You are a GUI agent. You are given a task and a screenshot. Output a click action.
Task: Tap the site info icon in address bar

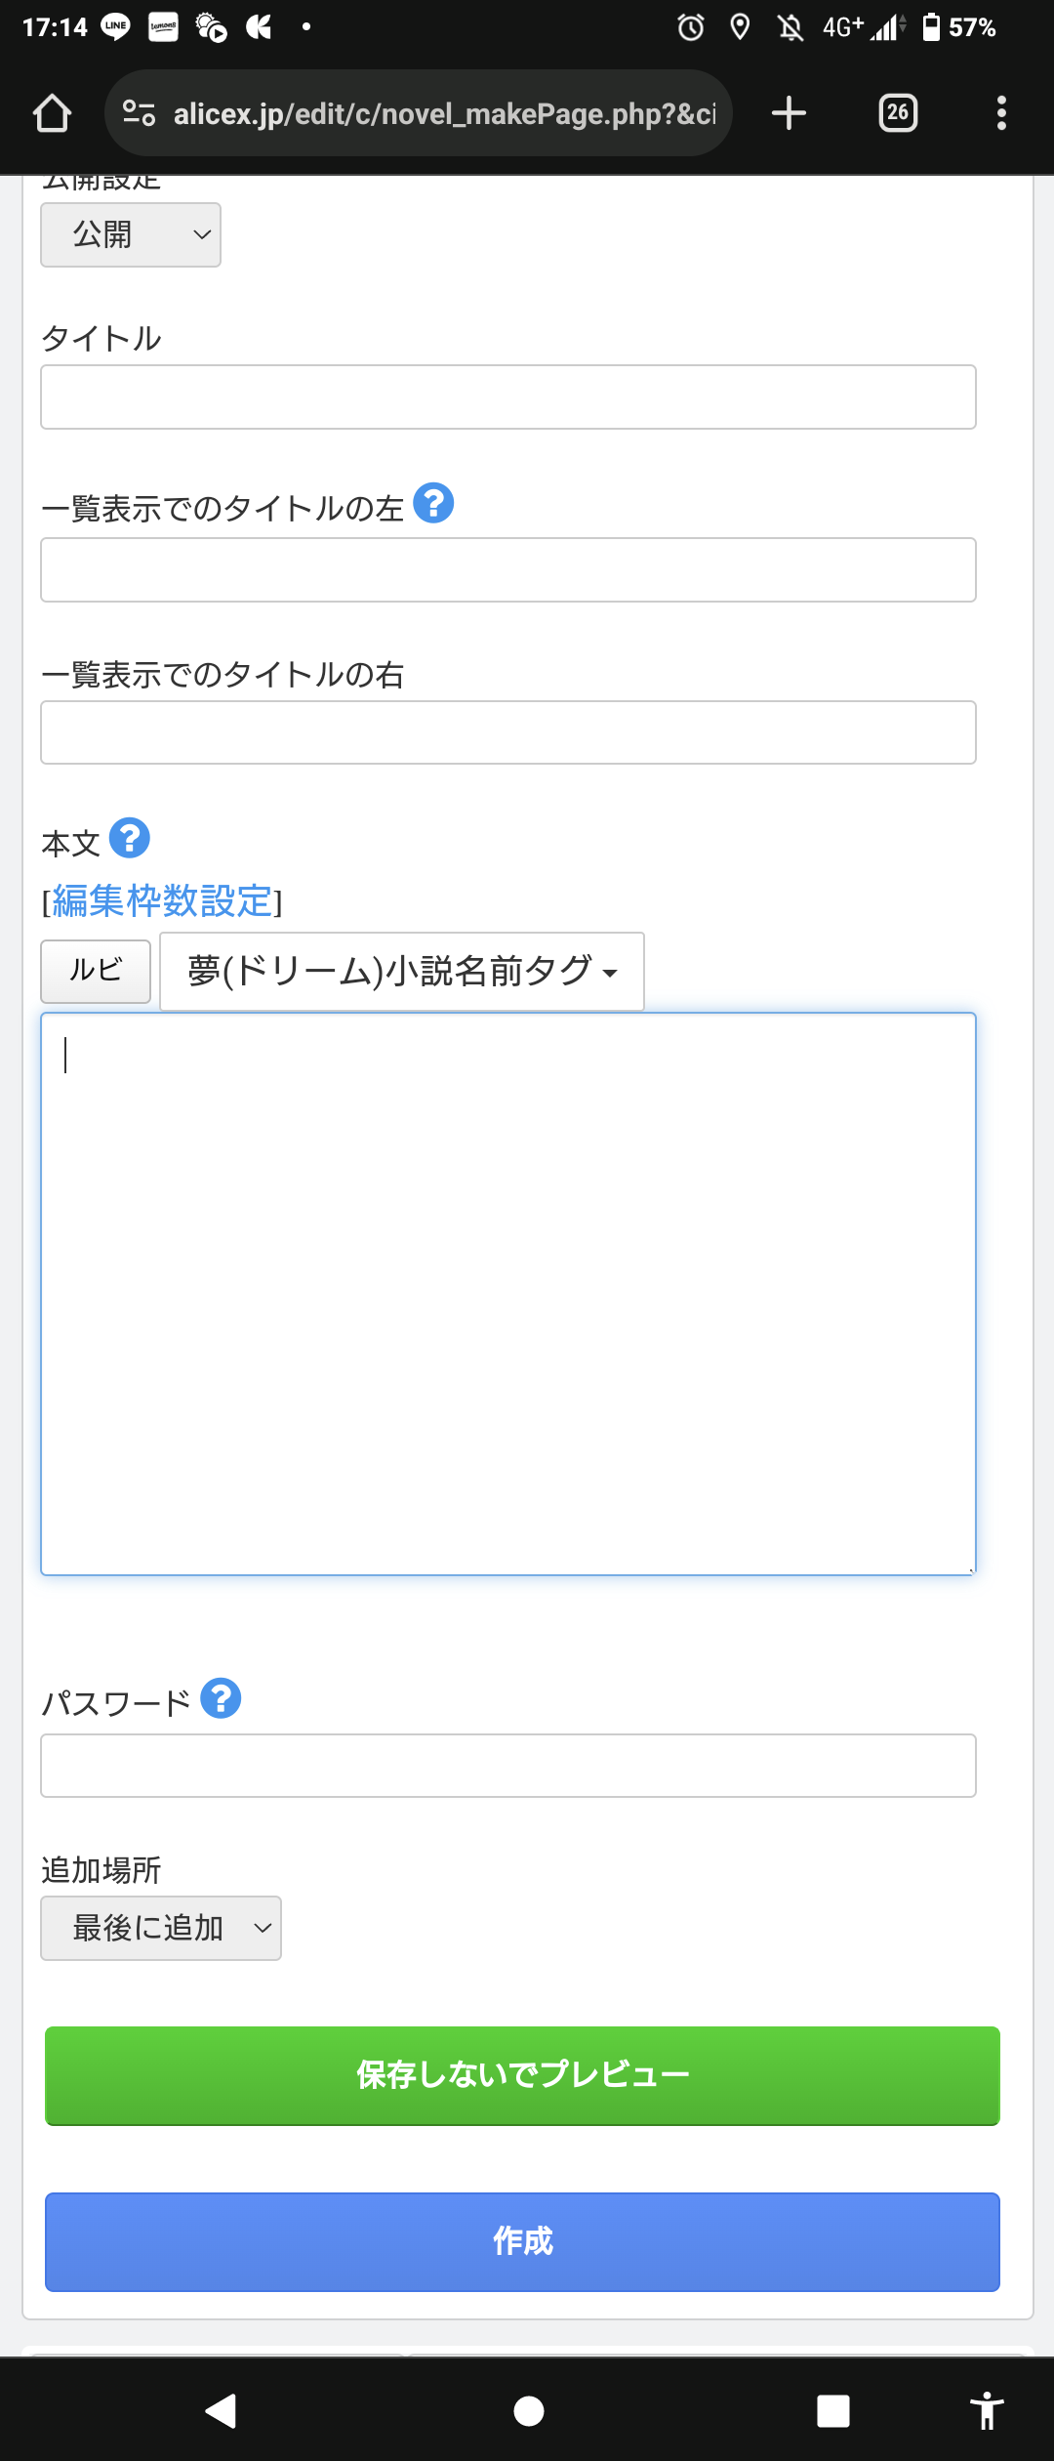(x=139, y=114)
